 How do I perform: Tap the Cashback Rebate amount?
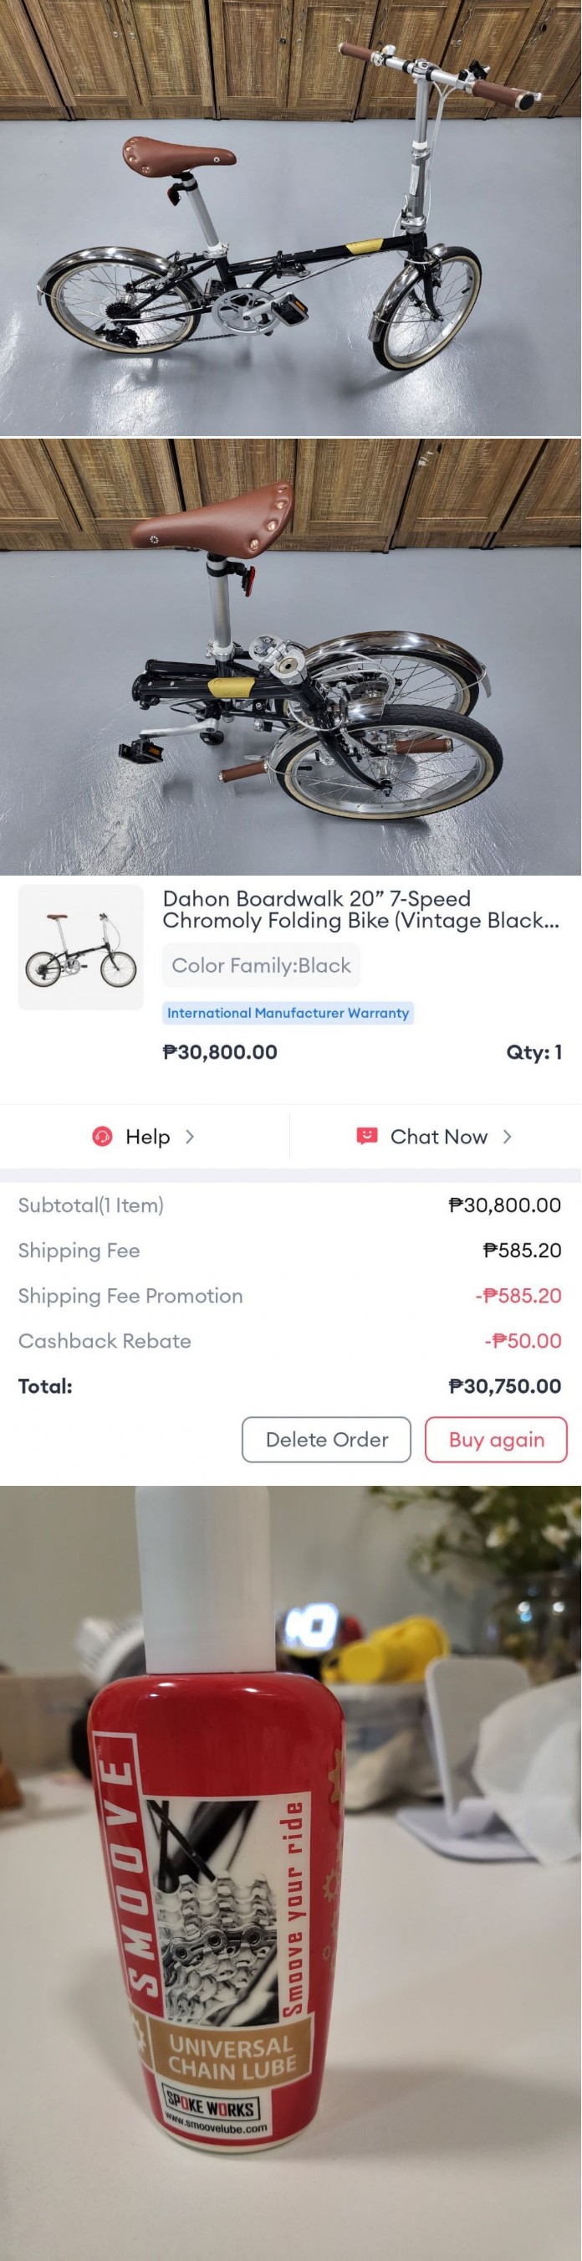523,1341
